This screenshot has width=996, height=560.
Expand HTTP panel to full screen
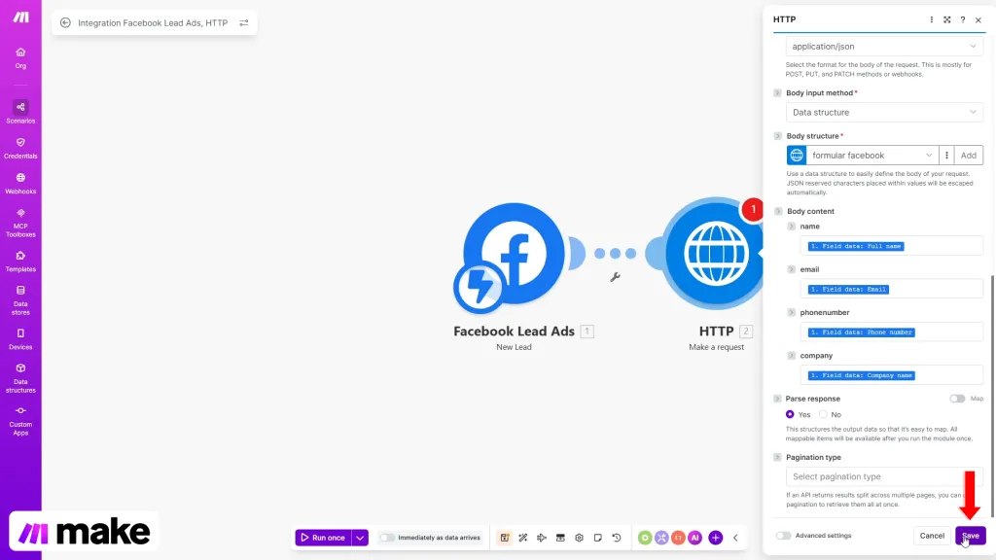pyautogui.click(x=947, y=19)
